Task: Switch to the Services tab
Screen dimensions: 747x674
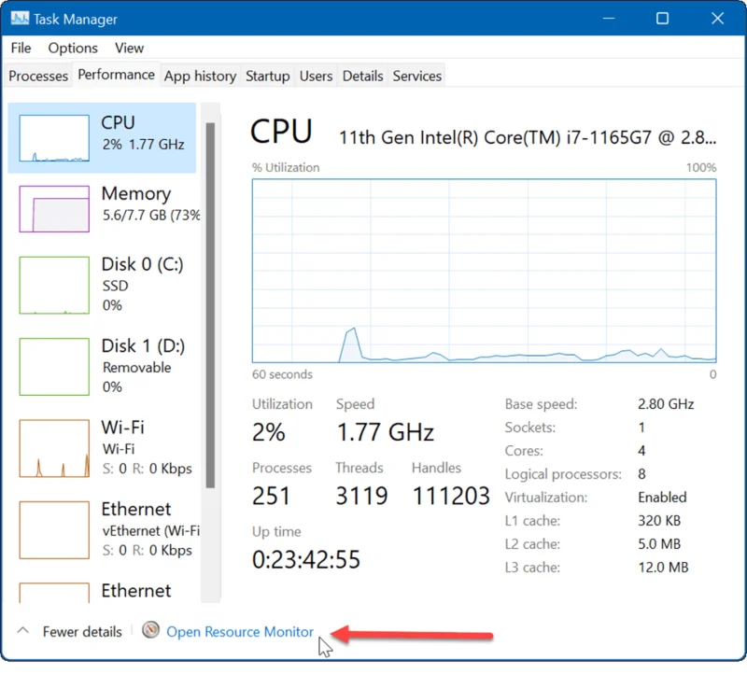Action: pos(416,76)
